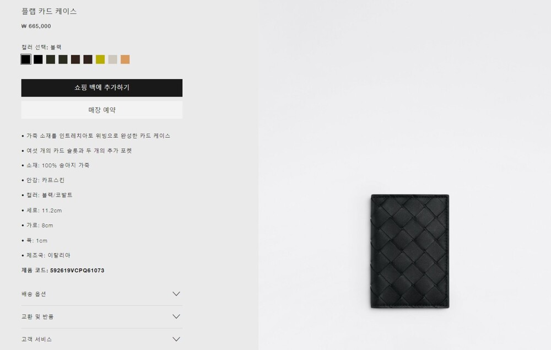Select the sixth brown color swatch
This screenshot has height=350, width=551.
88,60
